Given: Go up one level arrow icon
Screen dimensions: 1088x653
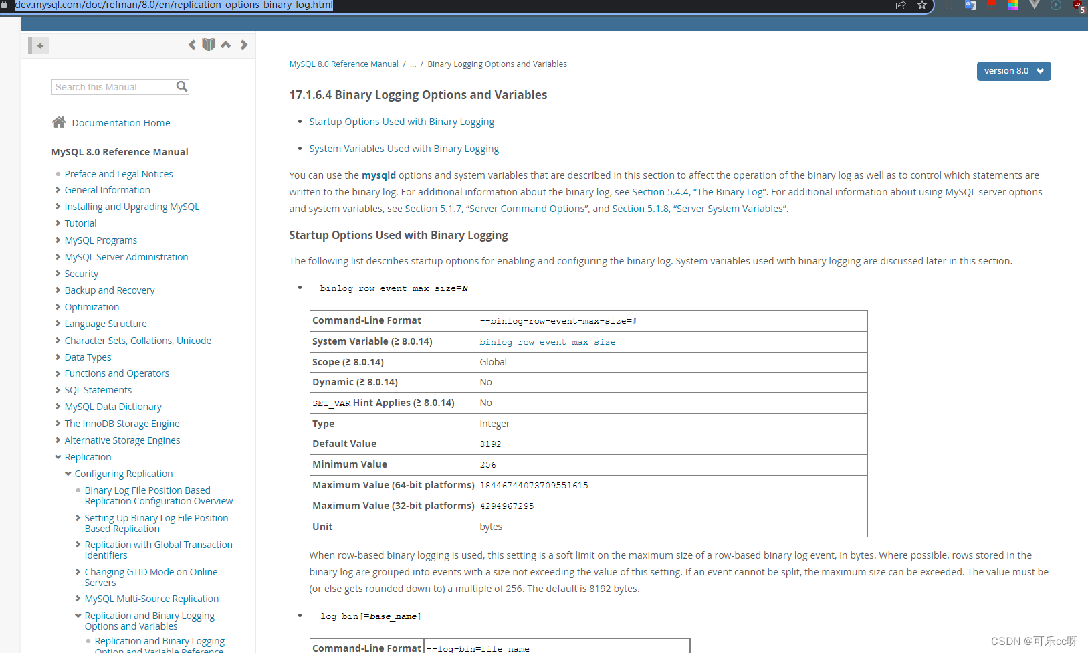Looking at the screenshot, I should click(x=226, y=45).
